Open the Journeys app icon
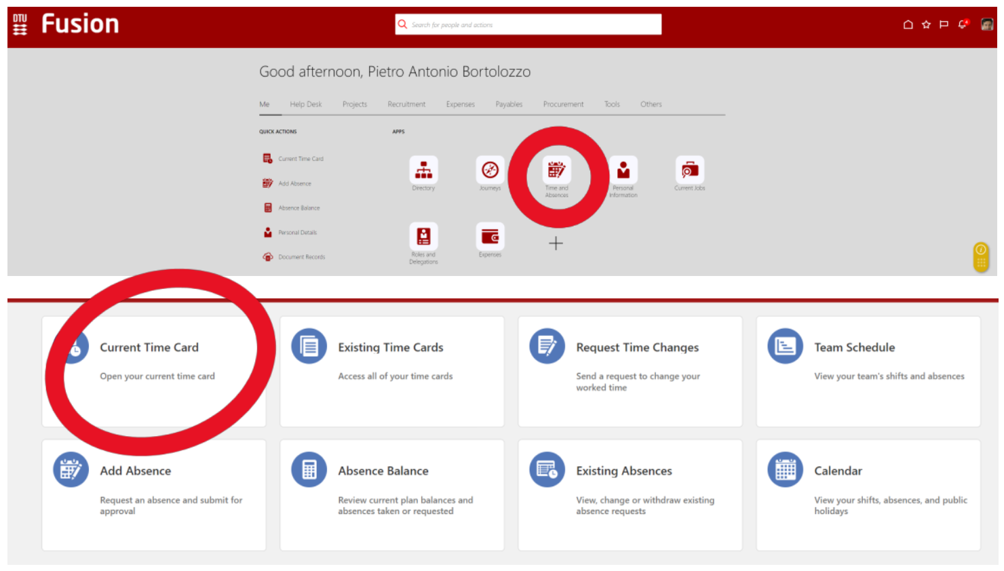This screenshot has height=571, width=1004. (x=490, y=170)
